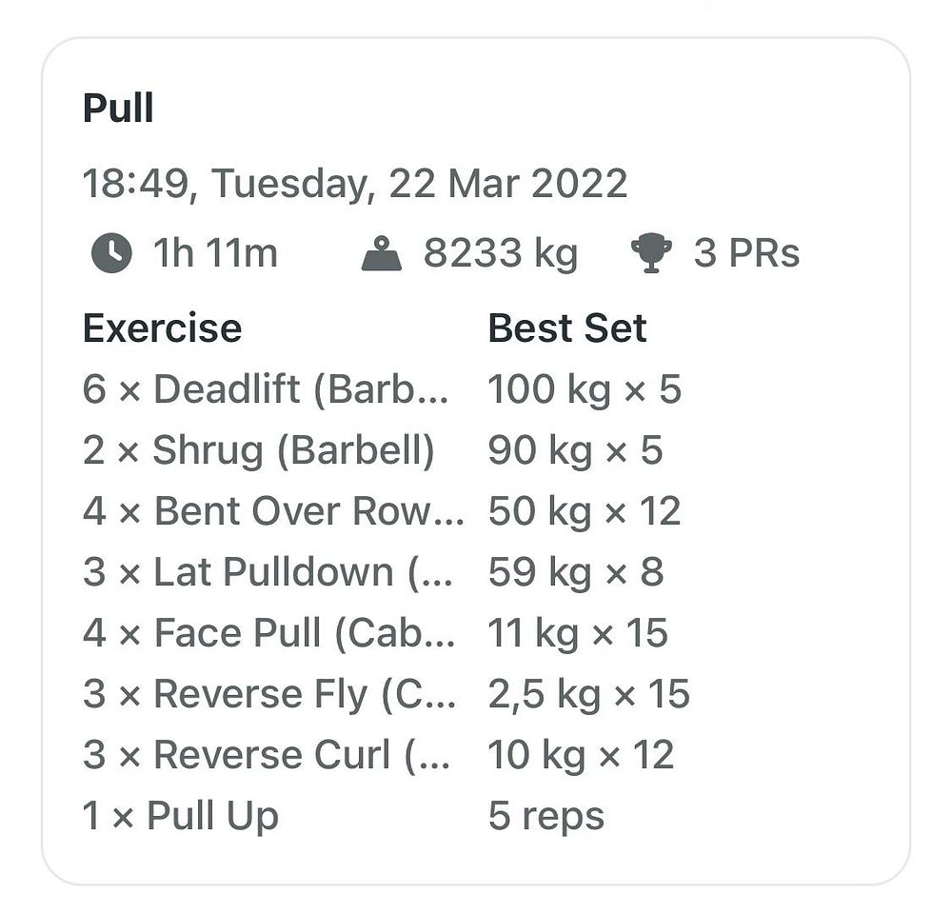Select the Shrug (Barbell) exercise row

click(373, 450)
